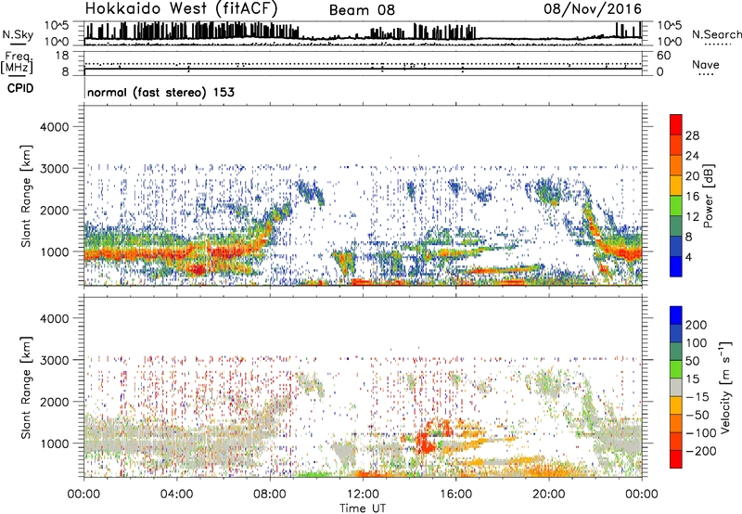This screenshot has height=514, width=742.
Task: Click the "CPID" row label
Action: pyautogui.click(x=20, y=88)
